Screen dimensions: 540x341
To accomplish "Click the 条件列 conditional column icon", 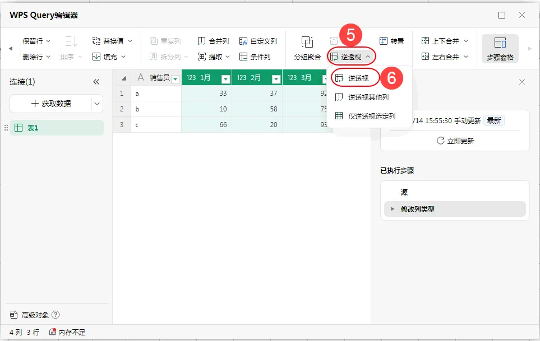I will pyautogui.click(x=243, y=57).
